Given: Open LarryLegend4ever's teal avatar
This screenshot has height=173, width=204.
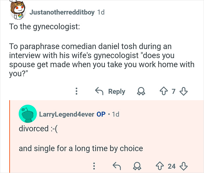Looking at the screenshot, I should pyautogui.click(x=27, y=114).
